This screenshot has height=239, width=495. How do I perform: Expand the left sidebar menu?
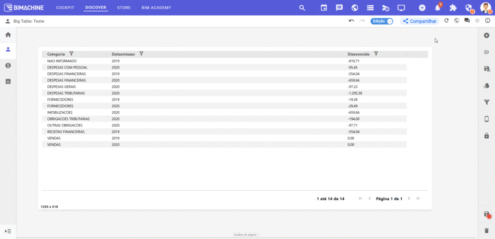coord(8,231)
